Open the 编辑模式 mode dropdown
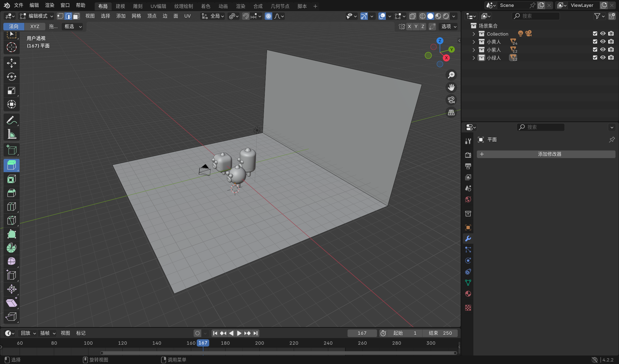 pos(37,16)
